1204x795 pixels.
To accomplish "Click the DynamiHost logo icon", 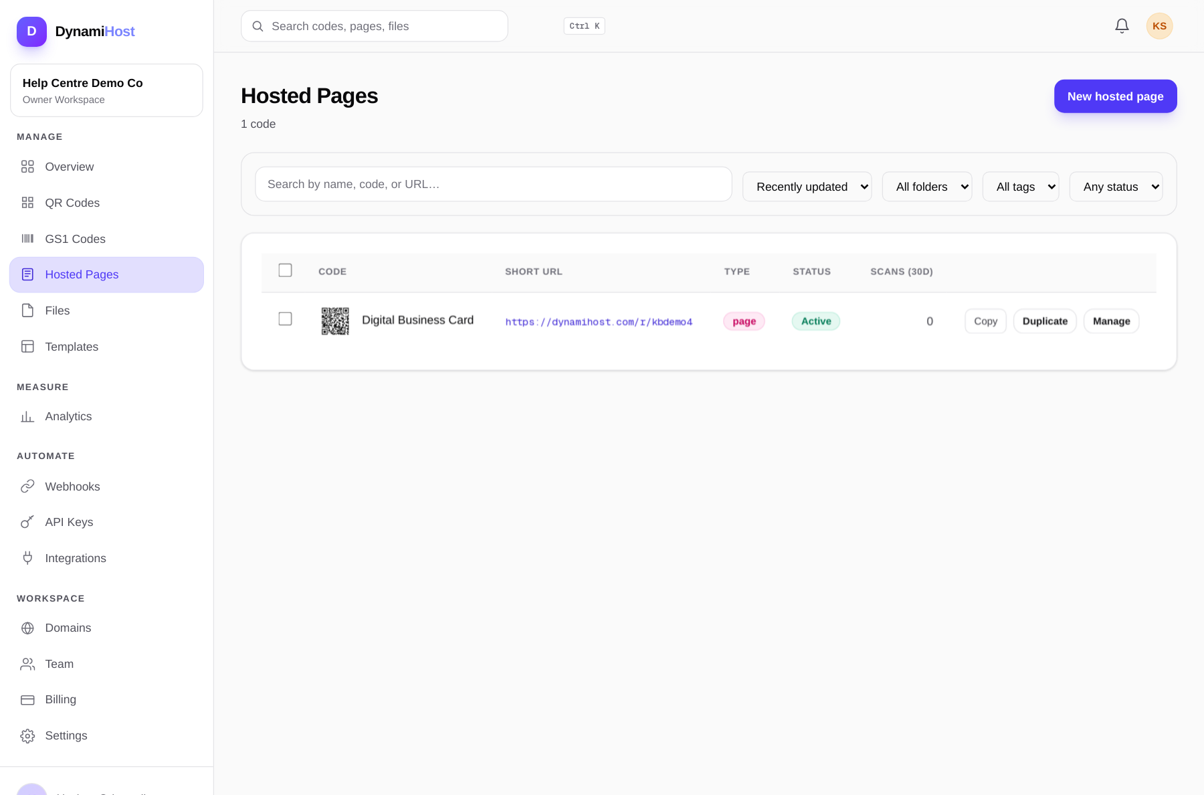I will tap(31, 31).
